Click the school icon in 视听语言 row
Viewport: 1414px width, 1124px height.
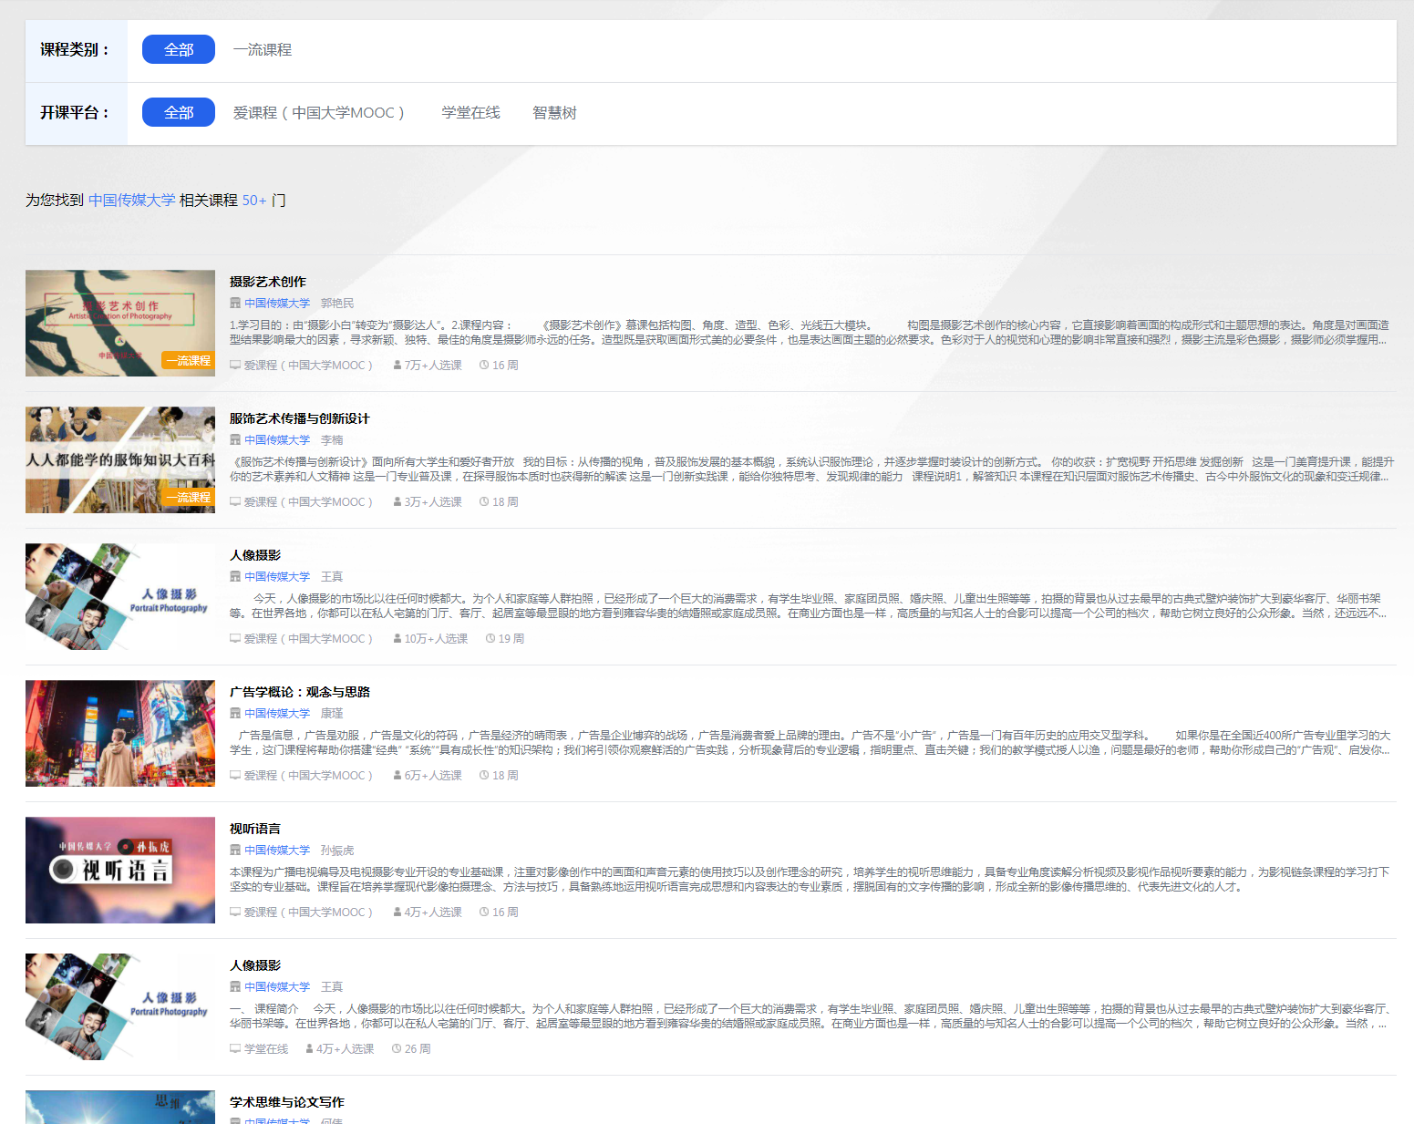[x=235, y=851]
